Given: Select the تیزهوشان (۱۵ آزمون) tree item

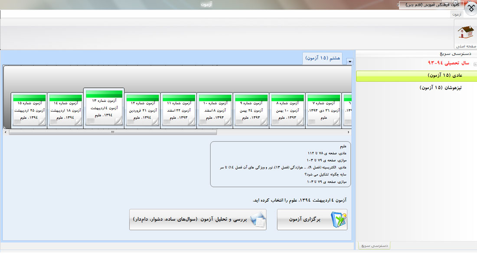Looking at the screenshot, I should pos(441,87).
